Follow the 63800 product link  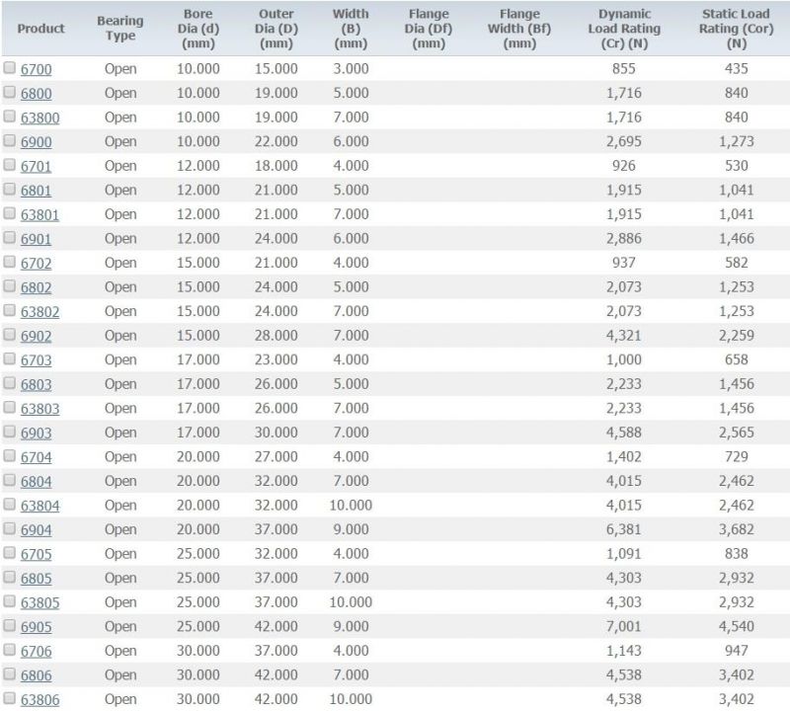[39, 118]
